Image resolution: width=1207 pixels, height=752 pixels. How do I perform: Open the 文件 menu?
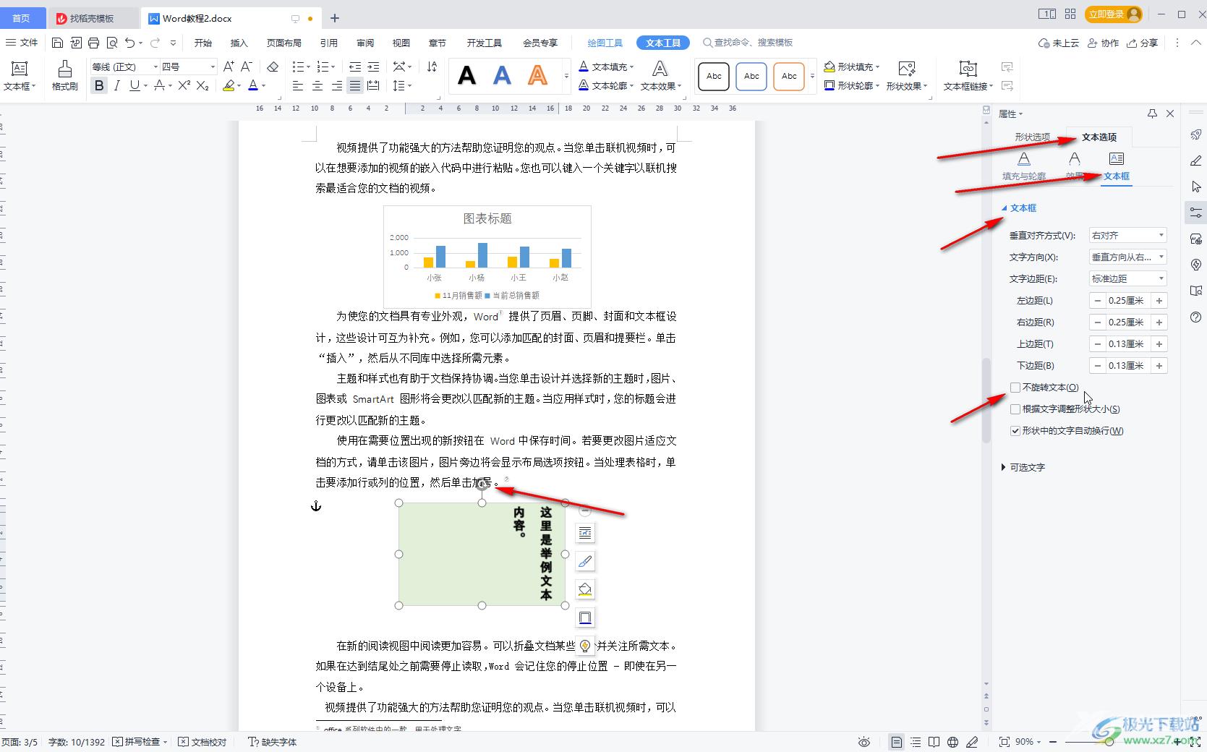point(22,43)
